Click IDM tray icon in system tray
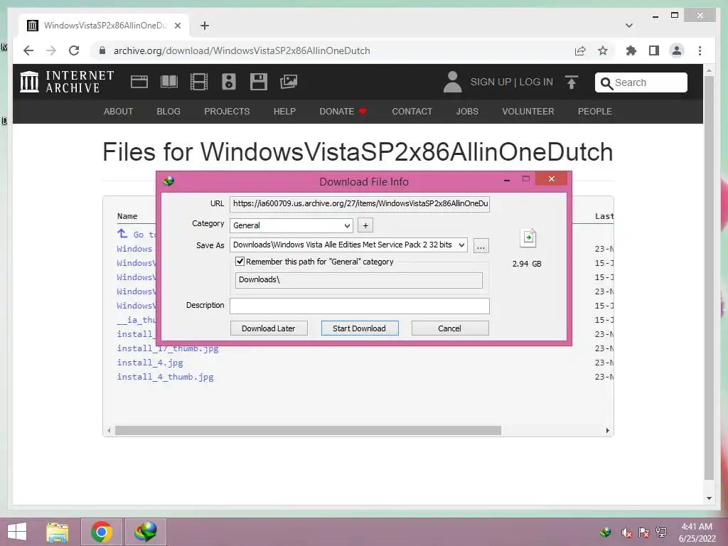The height and width of the screenshot is (546, 728). click(605, 532)
